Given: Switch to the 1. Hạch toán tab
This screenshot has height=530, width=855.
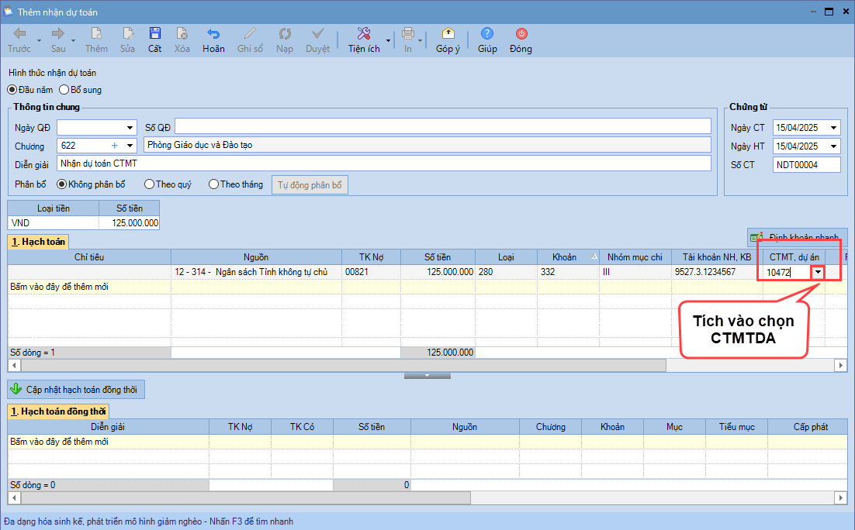Looking at the screenshot, I should (38, 241).
